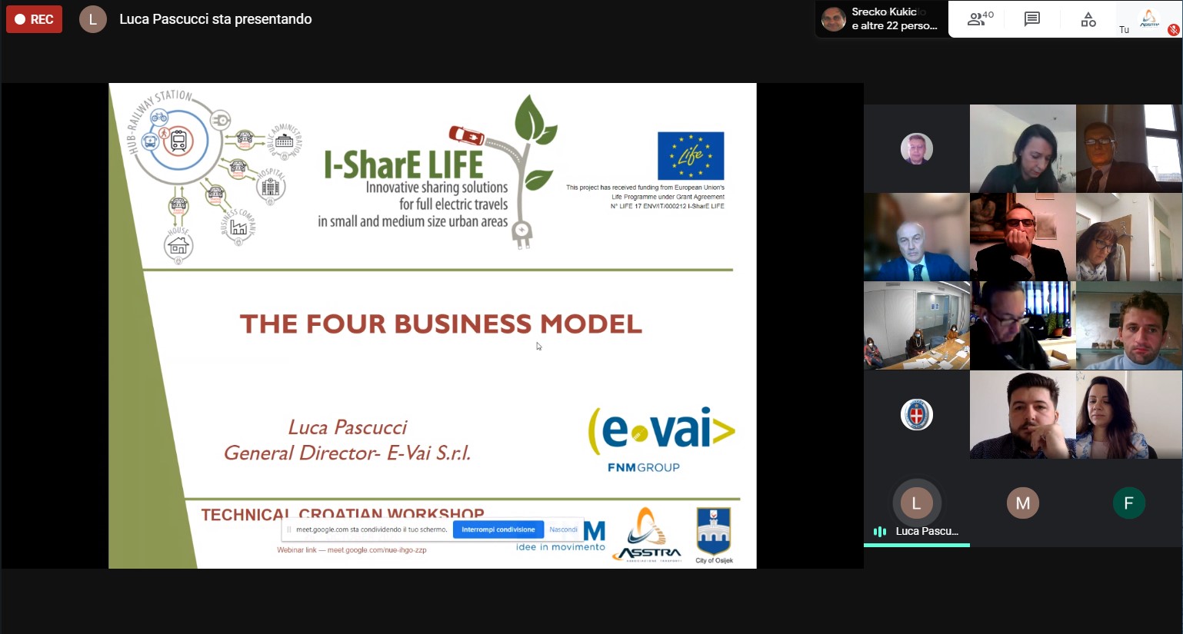Click the hub railway station diagram on slide
Viewport: 1183px width, 634px height.
[x=215, y=177]
